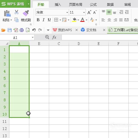Redo the last action
This screenshot has height=138, width=138.
[x=40, y=30]
